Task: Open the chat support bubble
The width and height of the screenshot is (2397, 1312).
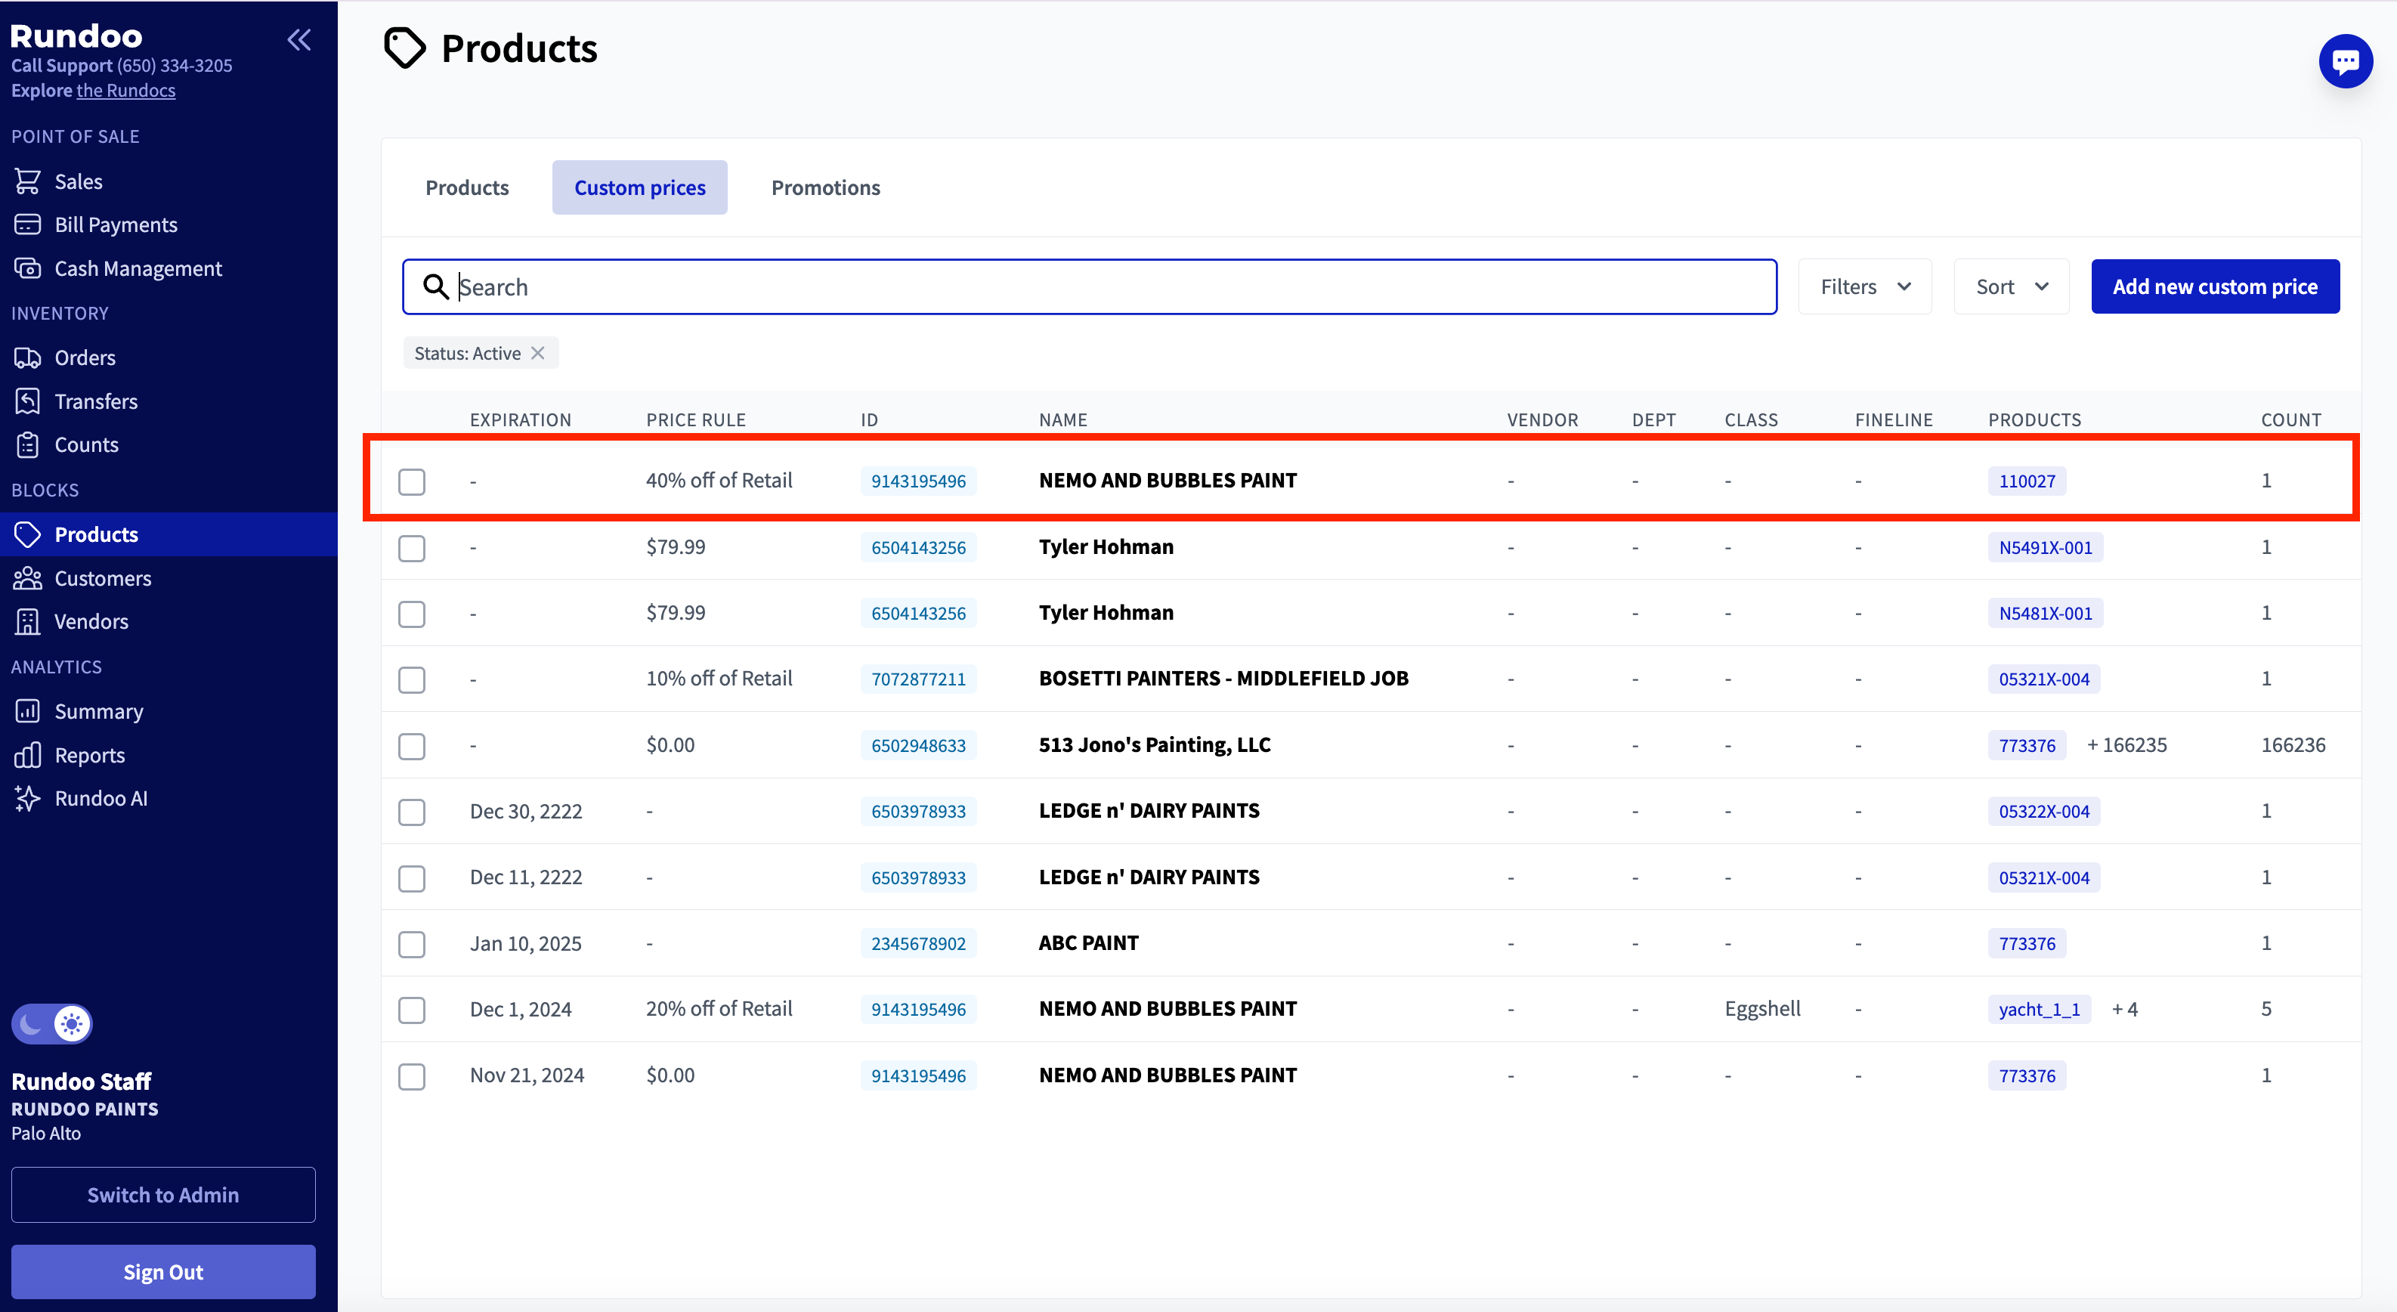Action: (x=2345, y=61)
